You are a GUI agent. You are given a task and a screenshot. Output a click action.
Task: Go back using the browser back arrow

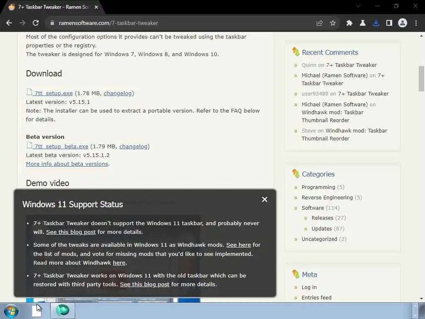pos(9,23)
